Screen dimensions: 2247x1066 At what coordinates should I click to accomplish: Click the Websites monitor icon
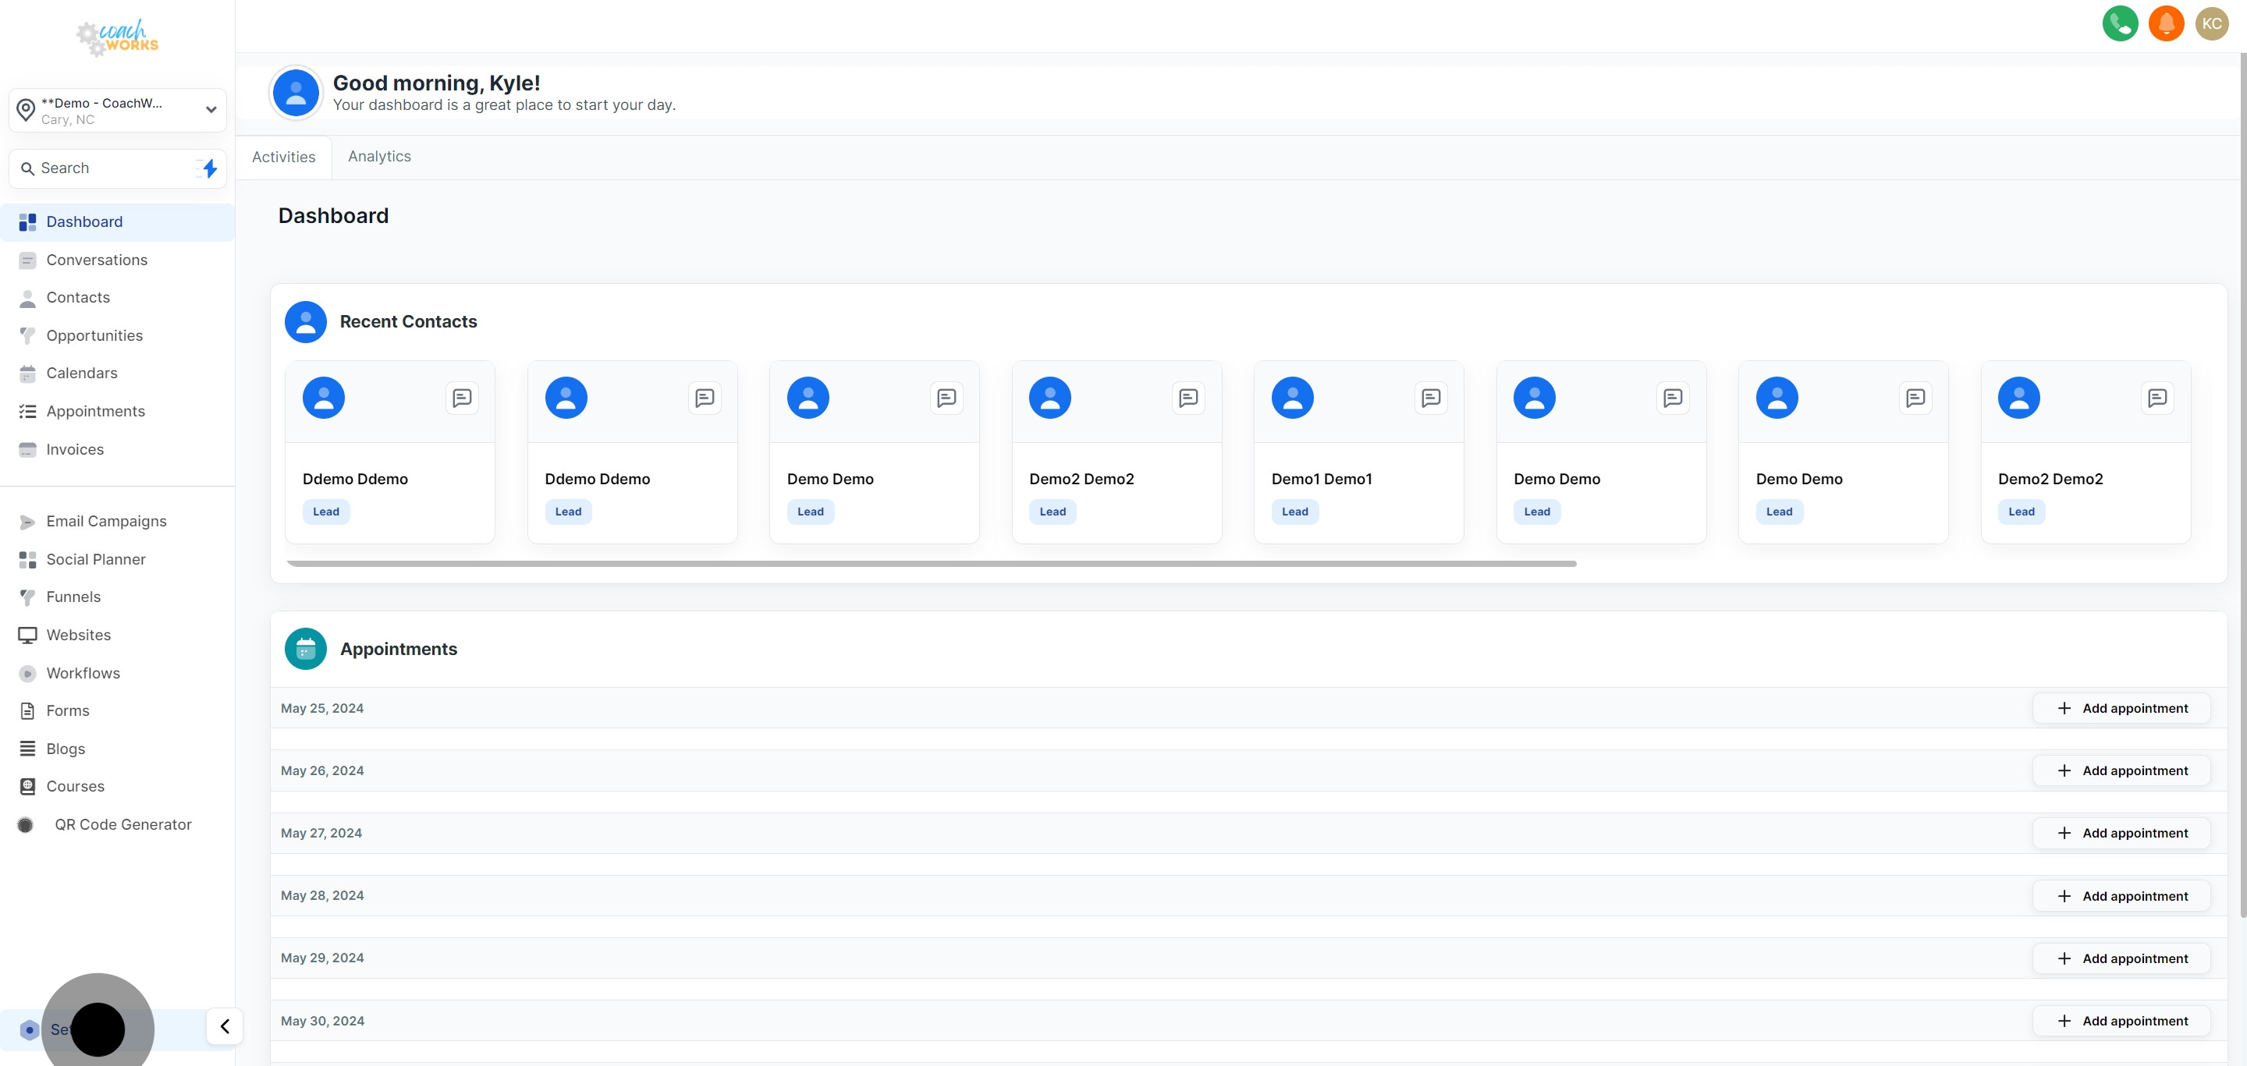click(x=28, y=636)
